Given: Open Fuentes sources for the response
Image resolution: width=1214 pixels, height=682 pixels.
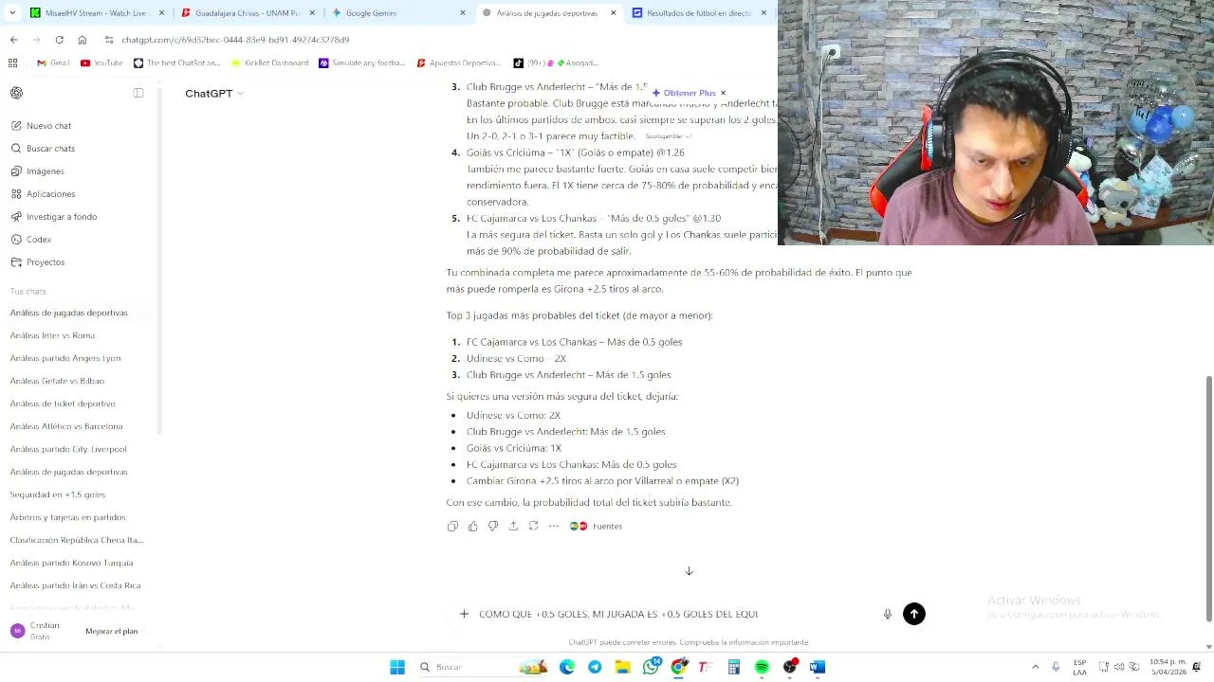Looking at the screenshot, I should 597,526.
